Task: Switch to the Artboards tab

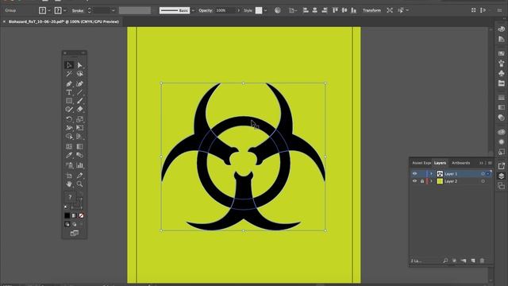Action: click(460, 163)
